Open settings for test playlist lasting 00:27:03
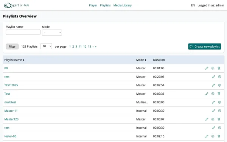 coord(219,76)
